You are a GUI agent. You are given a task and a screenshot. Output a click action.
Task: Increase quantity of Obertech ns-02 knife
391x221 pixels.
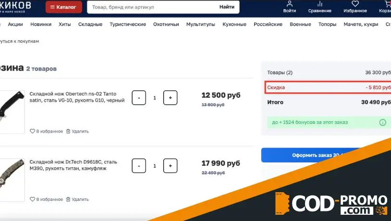[171, 98]
